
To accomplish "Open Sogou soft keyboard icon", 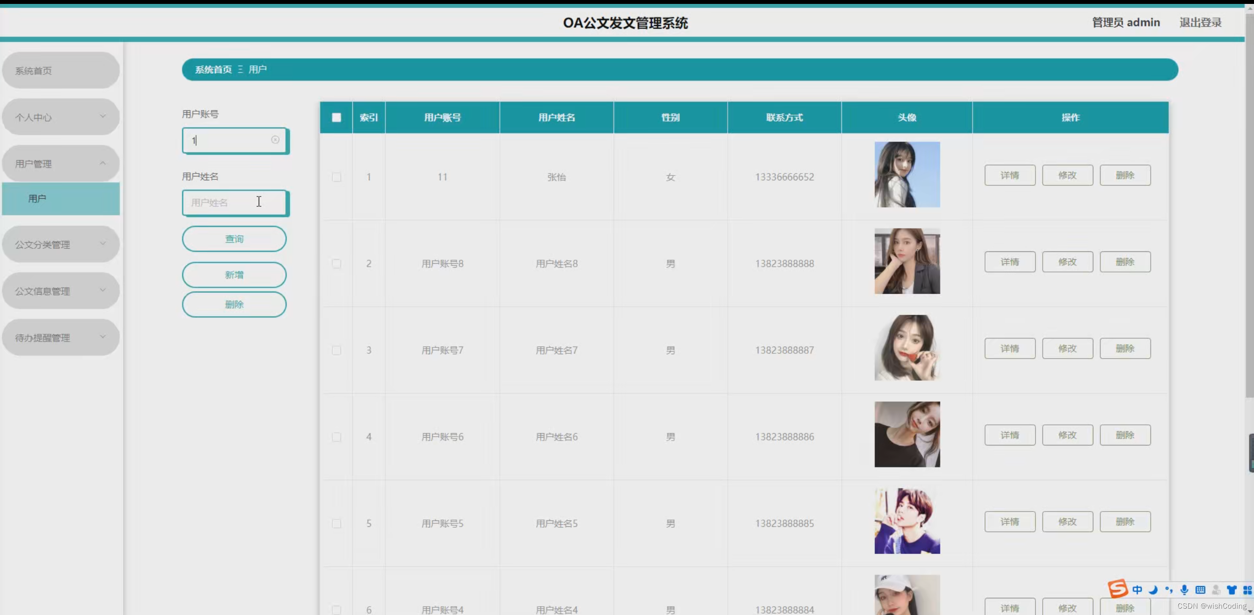I will [1200, 590].
